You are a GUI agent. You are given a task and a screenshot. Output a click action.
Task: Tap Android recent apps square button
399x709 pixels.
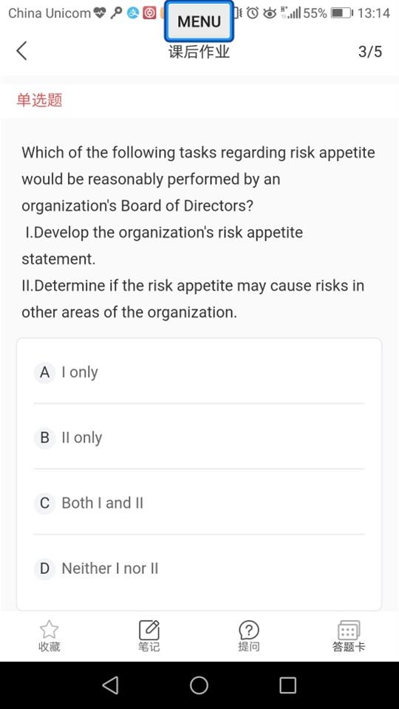(x=287, y=685)
